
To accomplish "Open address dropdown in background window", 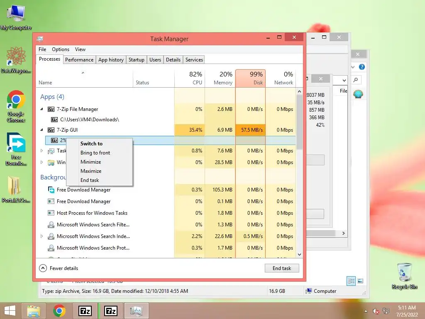I will [344, 80].
